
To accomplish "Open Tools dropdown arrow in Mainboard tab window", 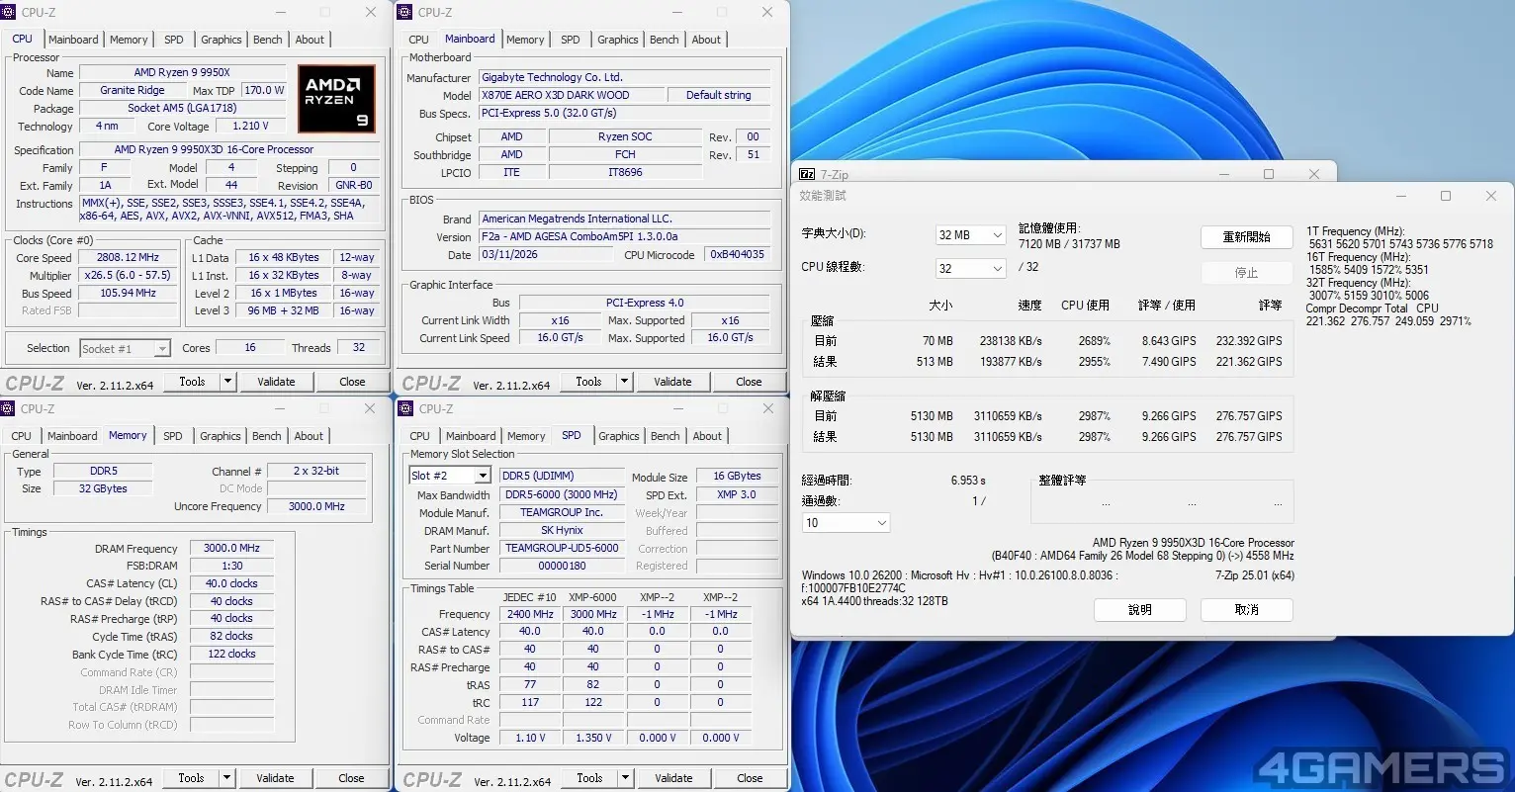I will [x=625, y=382].
